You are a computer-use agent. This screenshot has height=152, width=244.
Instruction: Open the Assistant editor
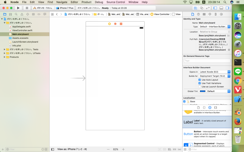point(202,8)
